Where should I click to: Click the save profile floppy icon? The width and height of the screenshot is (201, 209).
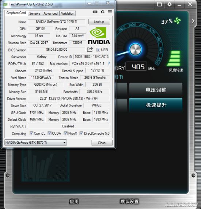159,4
